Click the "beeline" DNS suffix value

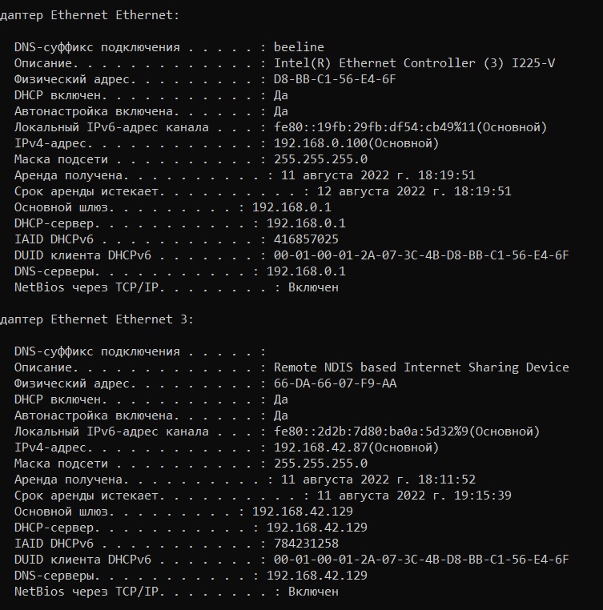[x=299, y=47]
